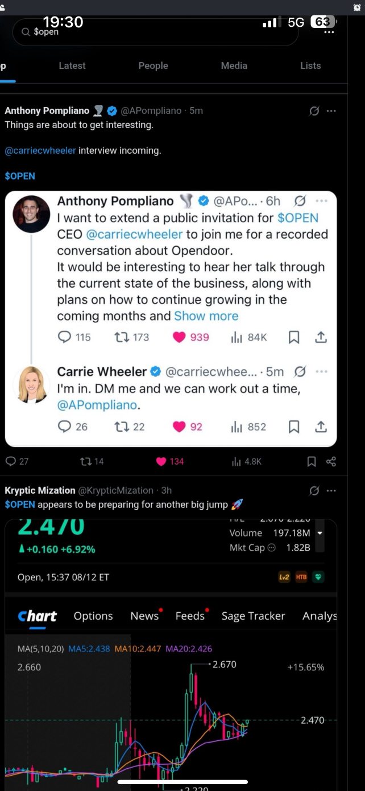Expand Volume and Mkt Cap dropdown arrow
Viewport: 365px width, 791px height.
[x=320, y=533]
